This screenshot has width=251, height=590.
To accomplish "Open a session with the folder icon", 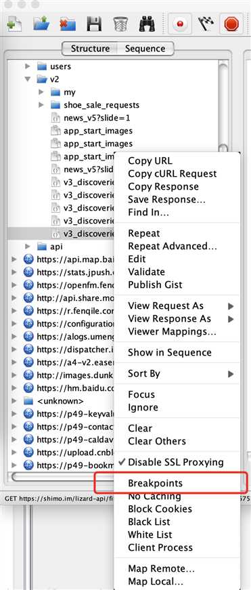I will tap(41, 24).
